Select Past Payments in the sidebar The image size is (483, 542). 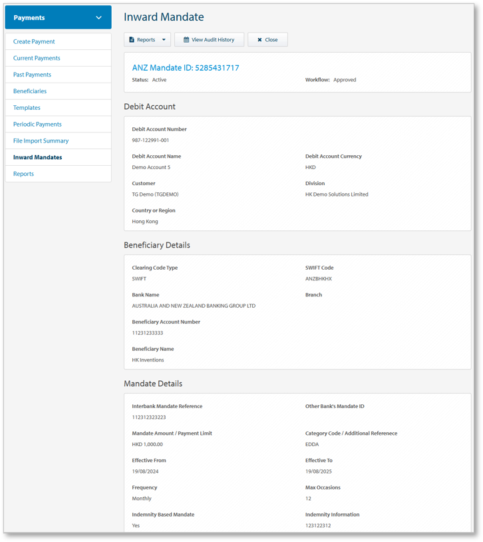(x=32, y=75)
